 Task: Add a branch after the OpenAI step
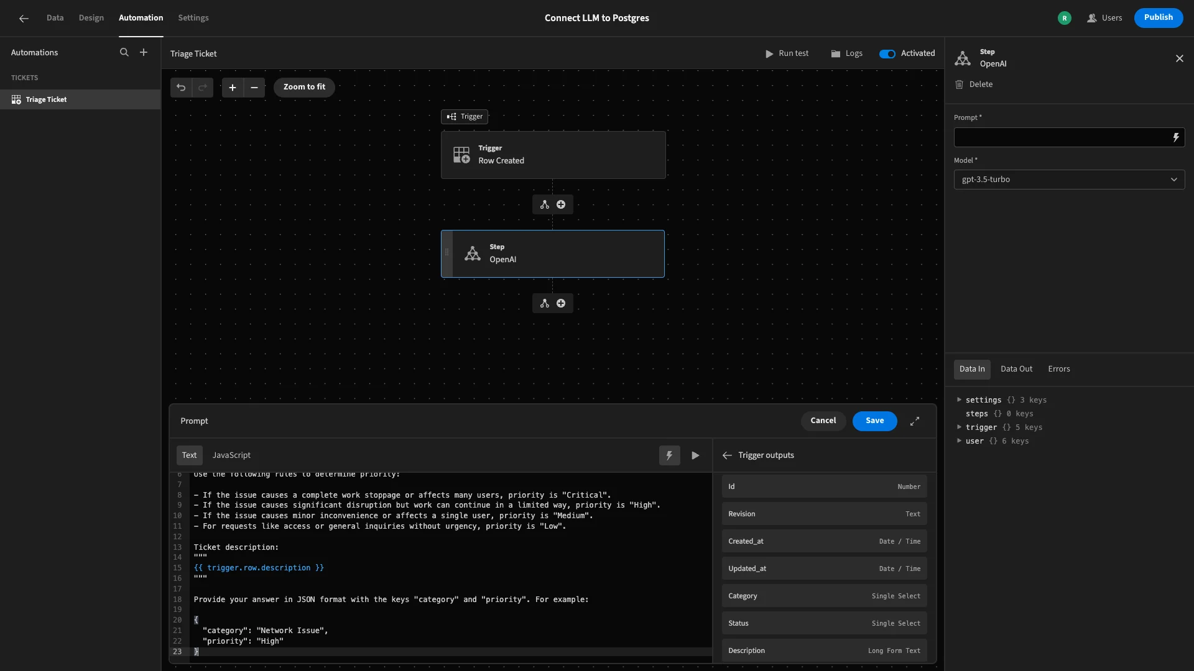coord(545,303)
